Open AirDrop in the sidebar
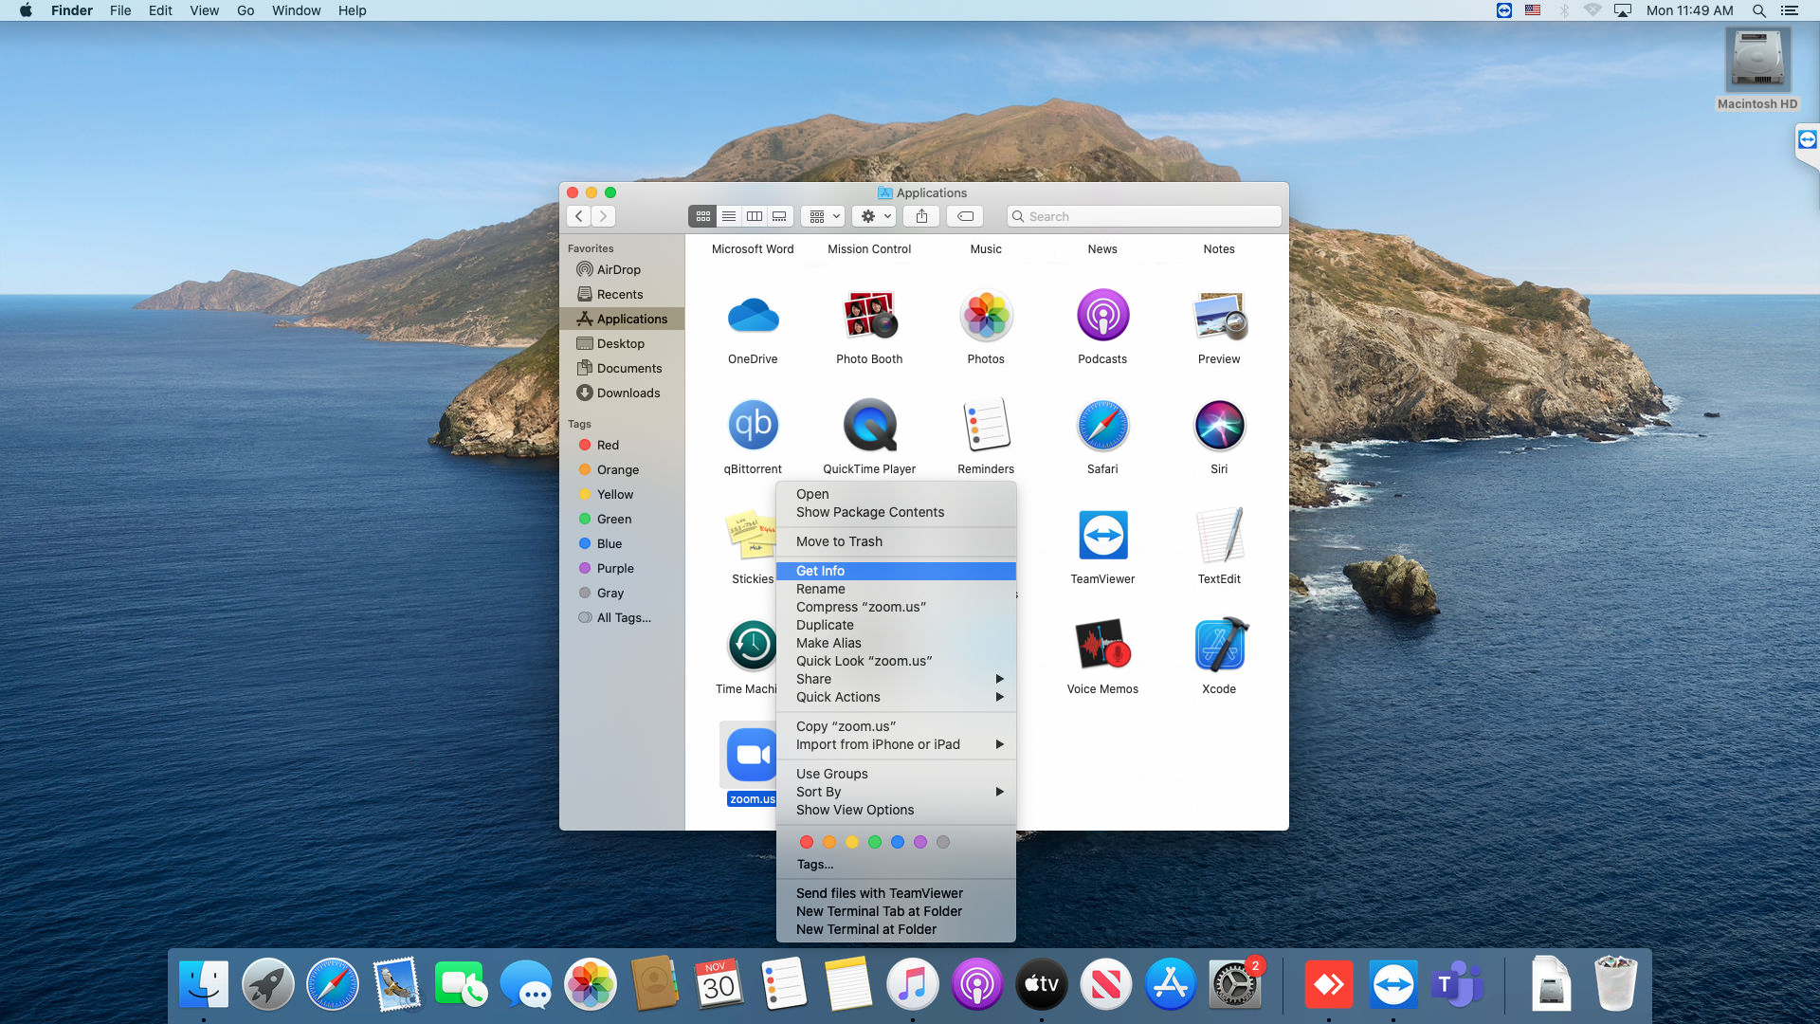This screenshot has height=1024, width=1820. click(x=622, y=269)
